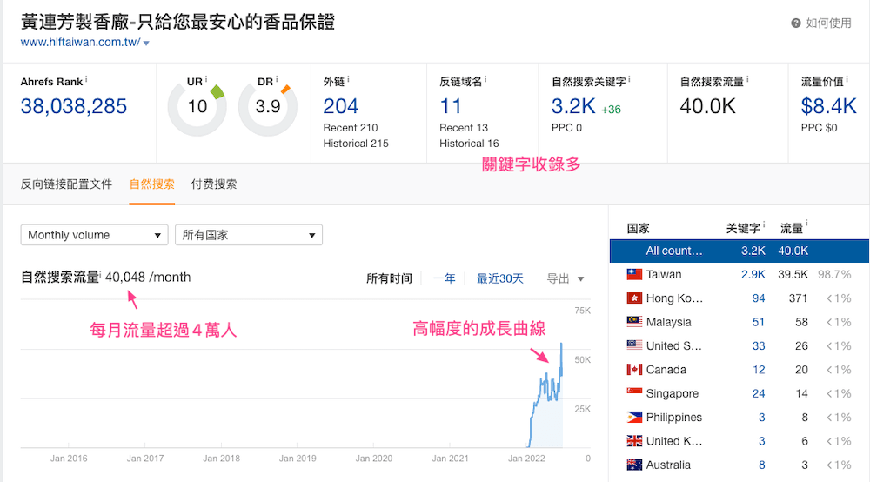
Task: Click the United Kingdom flag icon
Action: click(x=634, y=441)
